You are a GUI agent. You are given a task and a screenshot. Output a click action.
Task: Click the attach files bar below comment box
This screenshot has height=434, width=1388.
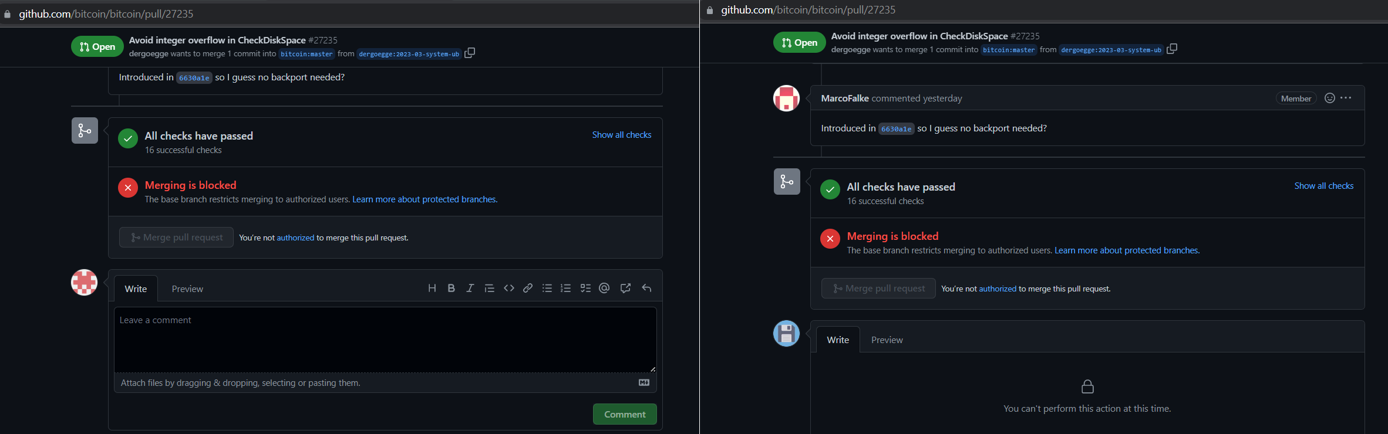(385, 382)
